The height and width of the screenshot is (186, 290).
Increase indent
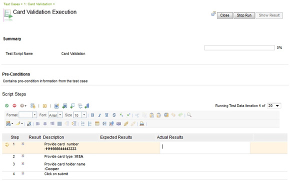74,123
